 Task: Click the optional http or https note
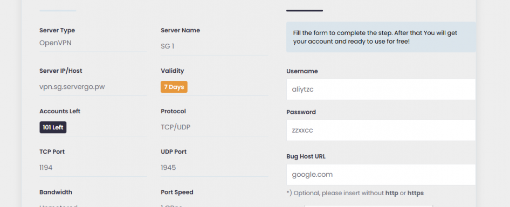pyautogui.click(x=355, y=193)
